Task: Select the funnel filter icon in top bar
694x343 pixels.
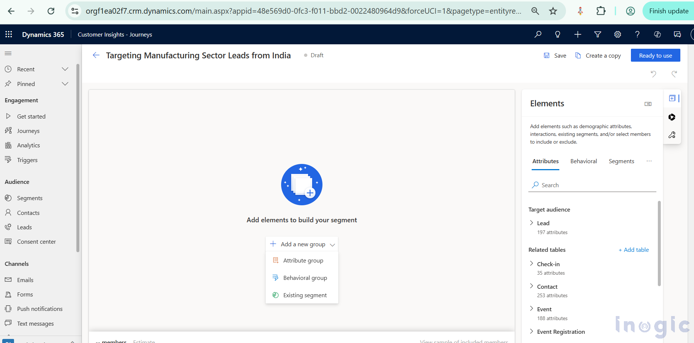Action: click(x=597, y=34)
